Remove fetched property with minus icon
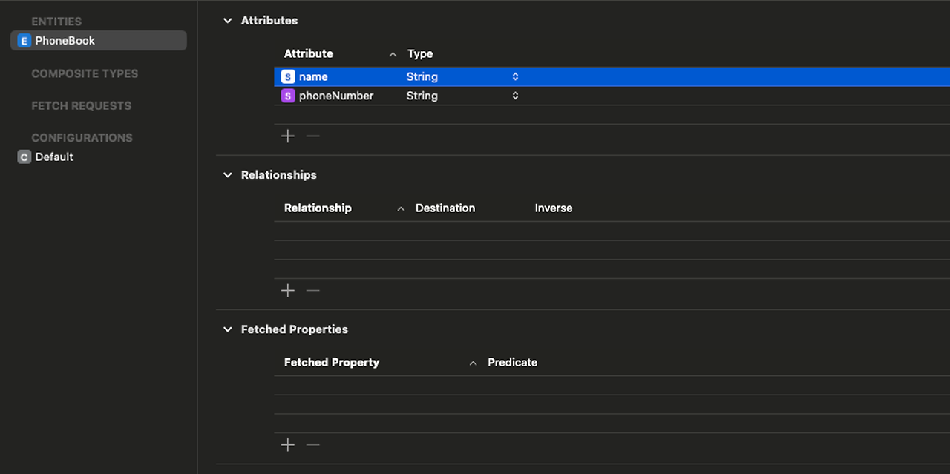Viewport: 950px width, 474px height. [313, 444]
